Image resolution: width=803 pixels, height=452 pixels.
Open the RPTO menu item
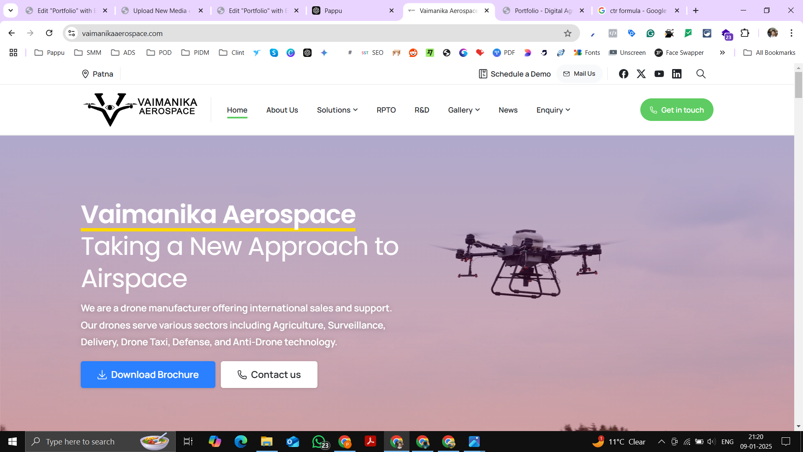pyautogui.click(x=386, y=110)
